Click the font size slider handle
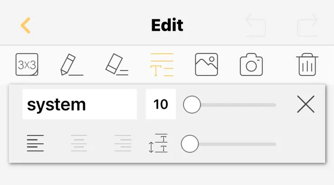 (x=192, y=105)
